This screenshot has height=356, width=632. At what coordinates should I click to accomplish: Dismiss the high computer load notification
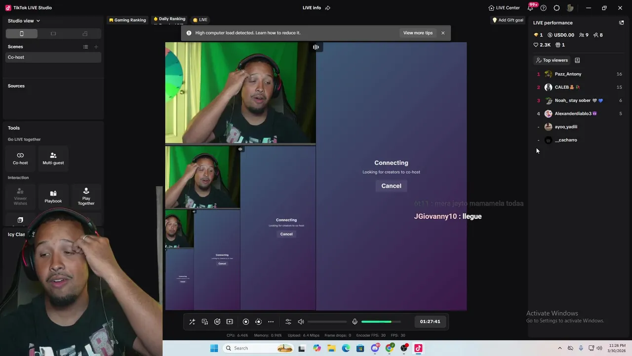tap(443, 33)
